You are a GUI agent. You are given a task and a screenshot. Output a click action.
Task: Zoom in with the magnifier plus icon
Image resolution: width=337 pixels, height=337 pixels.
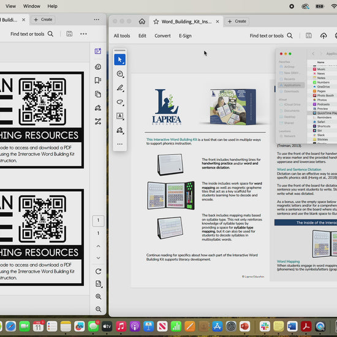[98, 297]
